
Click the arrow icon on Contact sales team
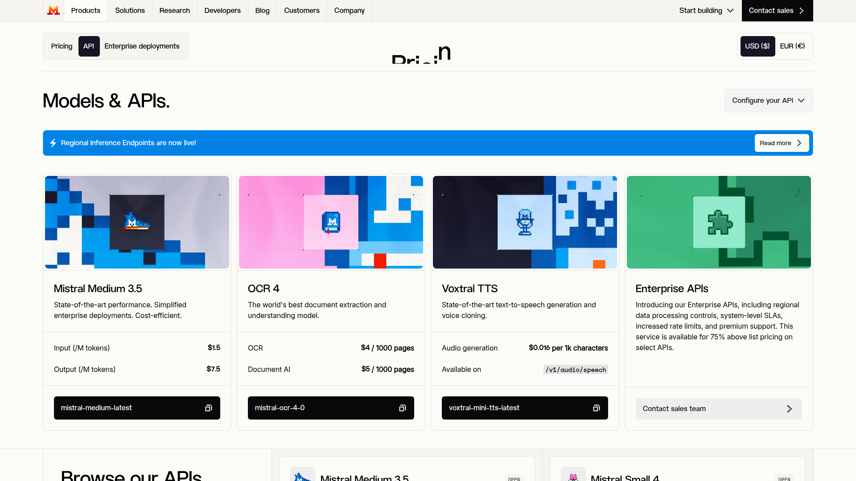coord(789,409)
